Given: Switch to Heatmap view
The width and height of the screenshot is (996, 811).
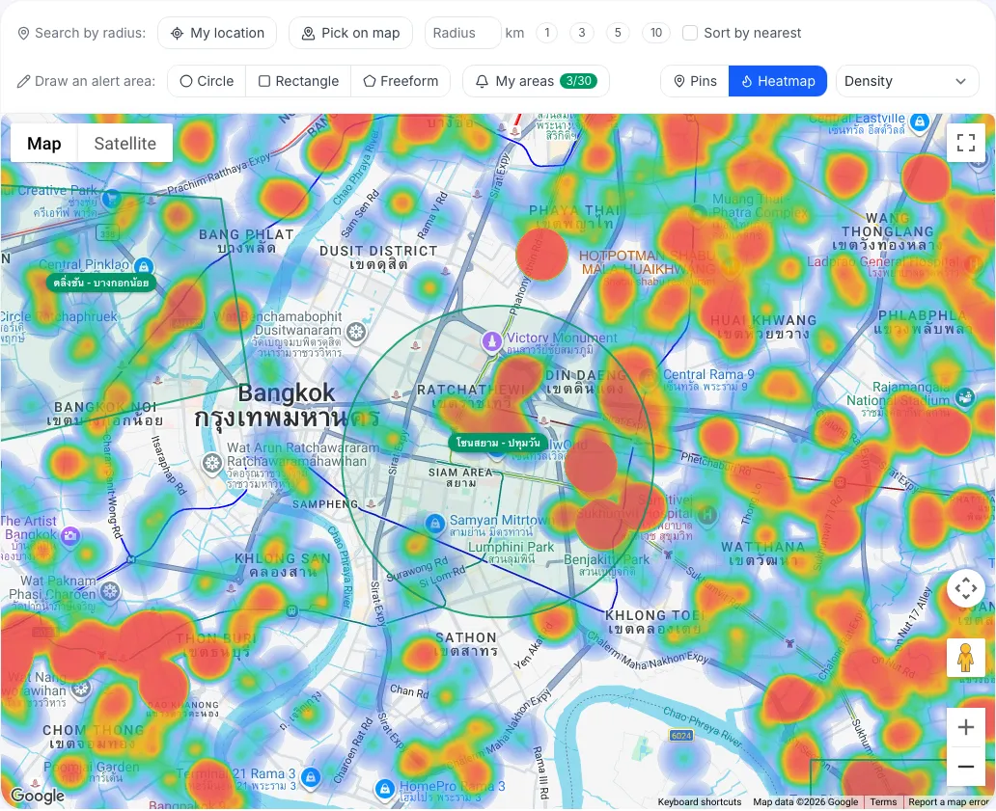Looking at the screenshot, I should pos(778,81).
